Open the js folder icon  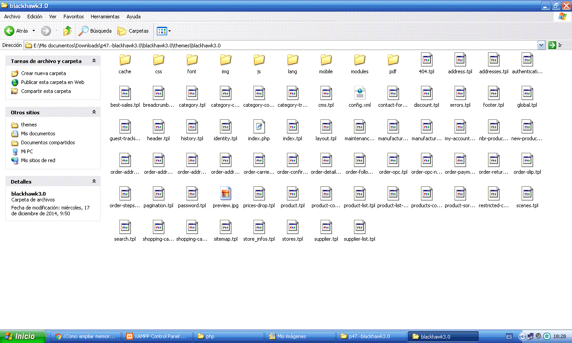point(259,59)
